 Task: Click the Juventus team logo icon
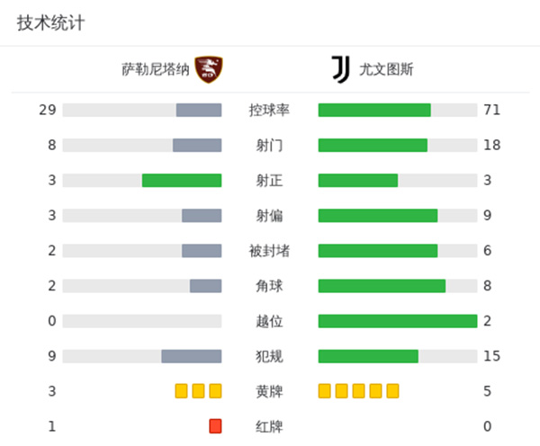point(339,69)
